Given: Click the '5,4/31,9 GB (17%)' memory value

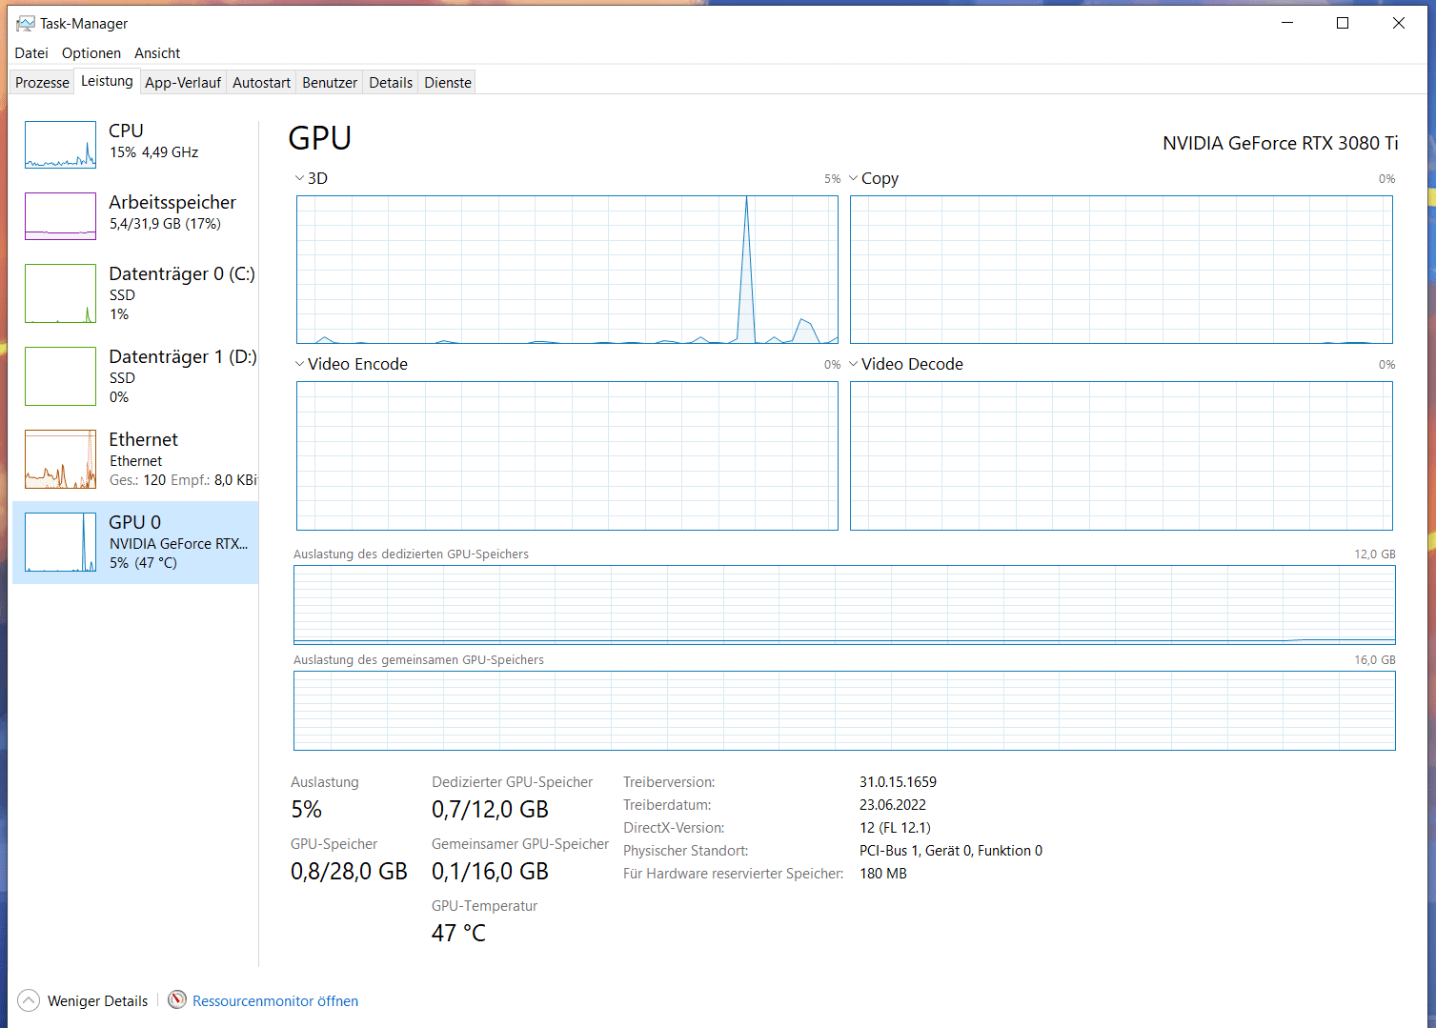Looking at the screenshot, I should [x=165, y=224].
